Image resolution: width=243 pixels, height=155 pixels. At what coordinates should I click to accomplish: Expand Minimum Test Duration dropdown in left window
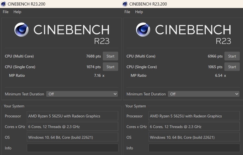tap(82, 94)
